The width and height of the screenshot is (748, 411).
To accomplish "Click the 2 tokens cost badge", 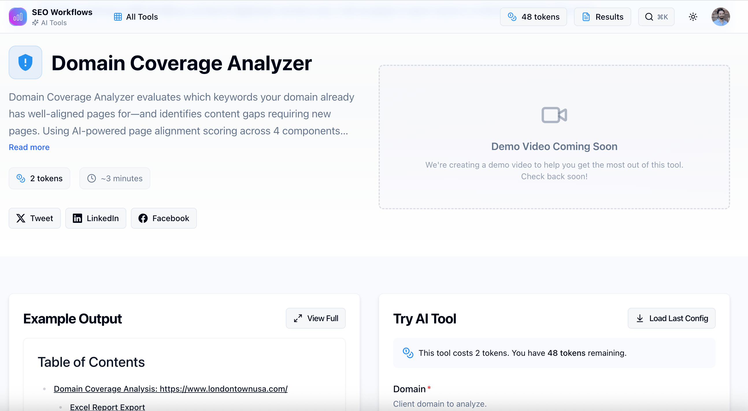I will click(40, 178).
